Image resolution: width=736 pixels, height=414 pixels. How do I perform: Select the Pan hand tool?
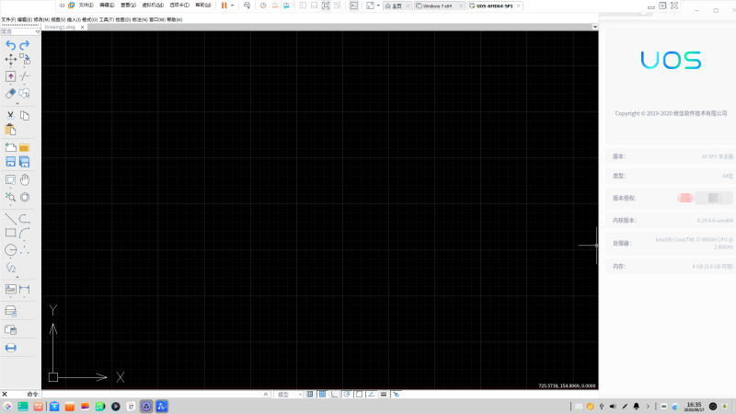click(25, 179)
